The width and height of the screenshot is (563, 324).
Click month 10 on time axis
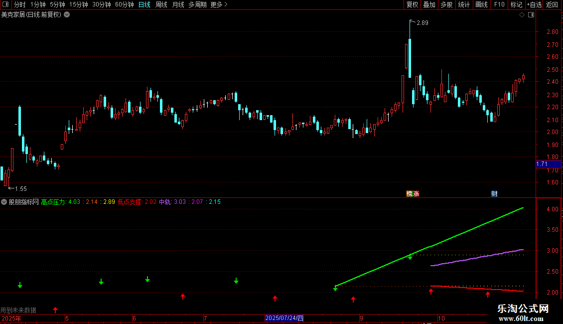pyautogui.click(x=441, y=318)
